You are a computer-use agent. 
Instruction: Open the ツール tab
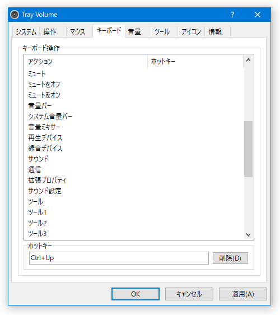click(165, 32)
